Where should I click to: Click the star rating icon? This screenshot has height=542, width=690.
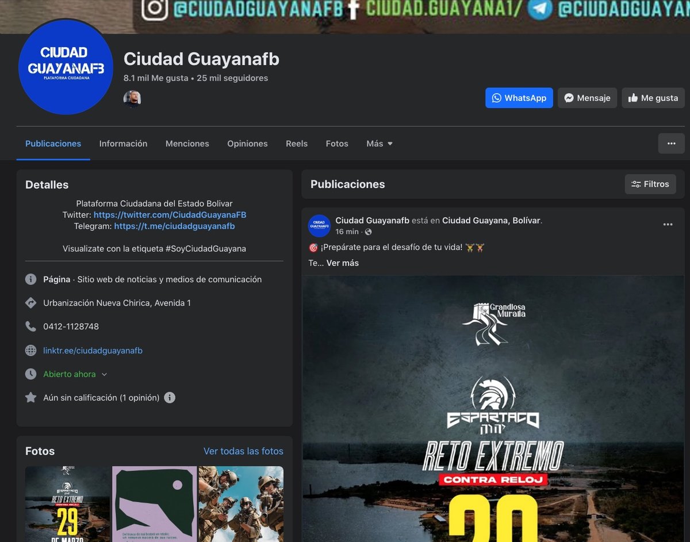31,397
